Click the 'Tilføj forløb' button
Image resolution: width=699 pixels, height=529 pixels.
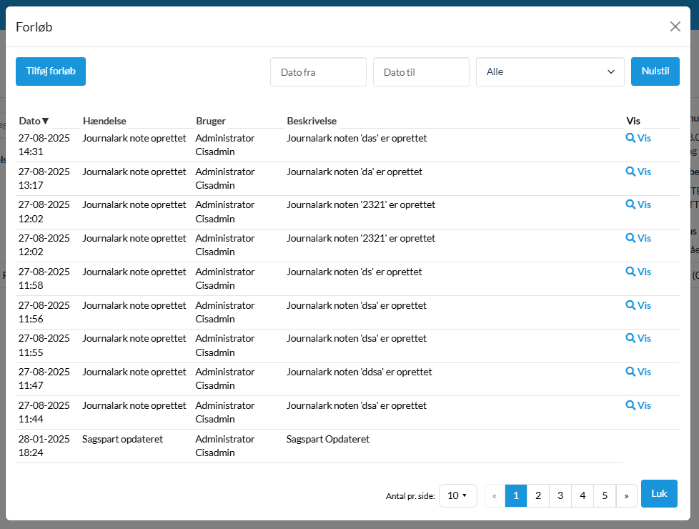coord(51,71)
